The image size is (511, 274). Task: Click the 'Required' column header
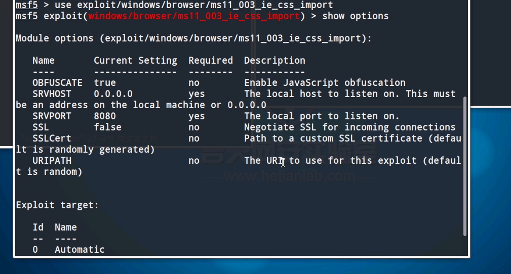click(211, 61)
